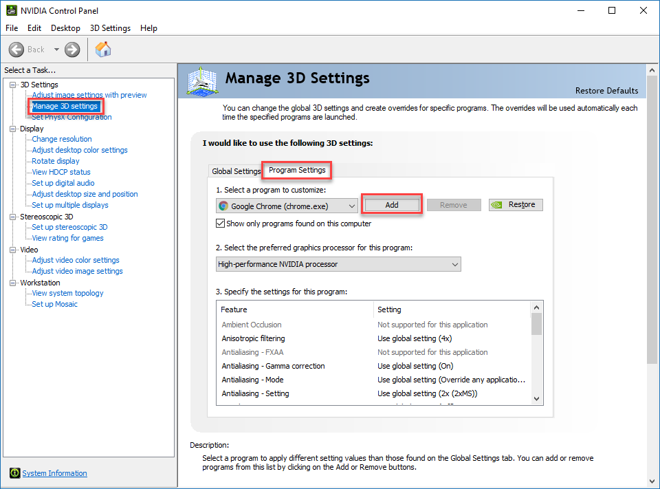
Task: Open the File menu
Action: click(x=12, y=28)
